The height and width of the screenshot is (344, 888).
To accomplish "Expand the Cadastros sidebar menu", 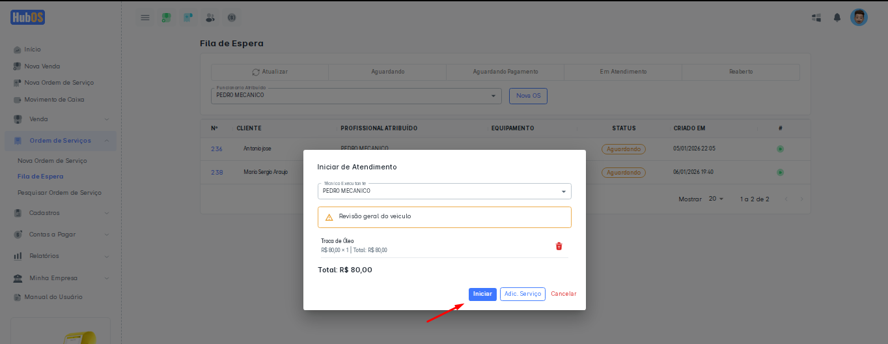I will click(x=61, y=213).
